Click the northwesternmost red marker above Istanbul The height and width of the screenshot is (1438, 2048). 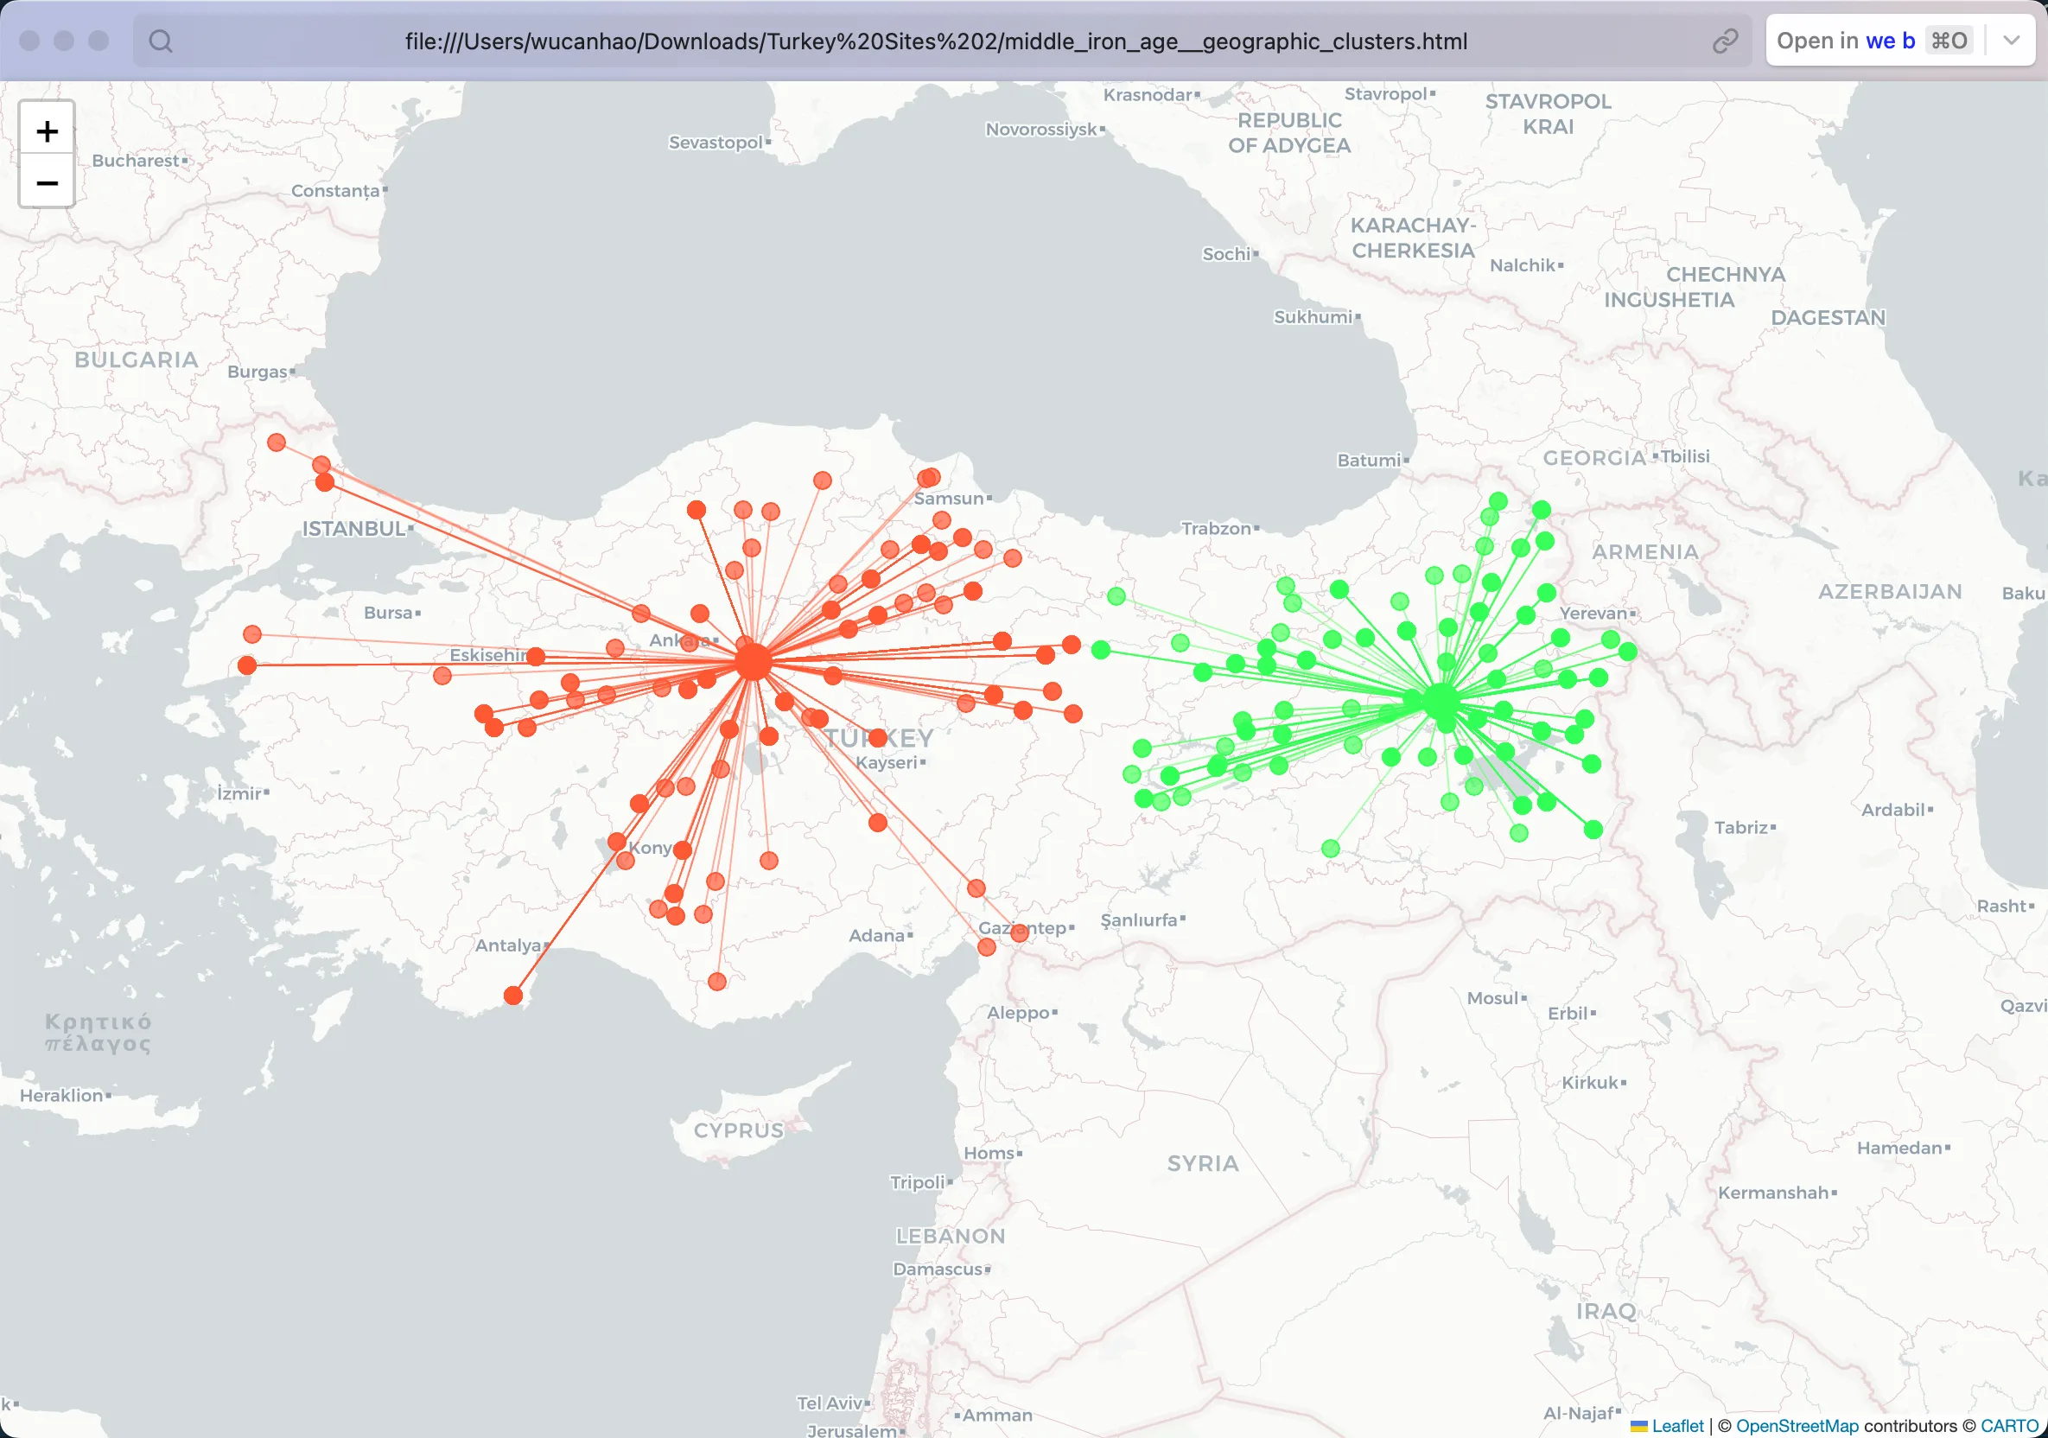click(x=277, y=442)
